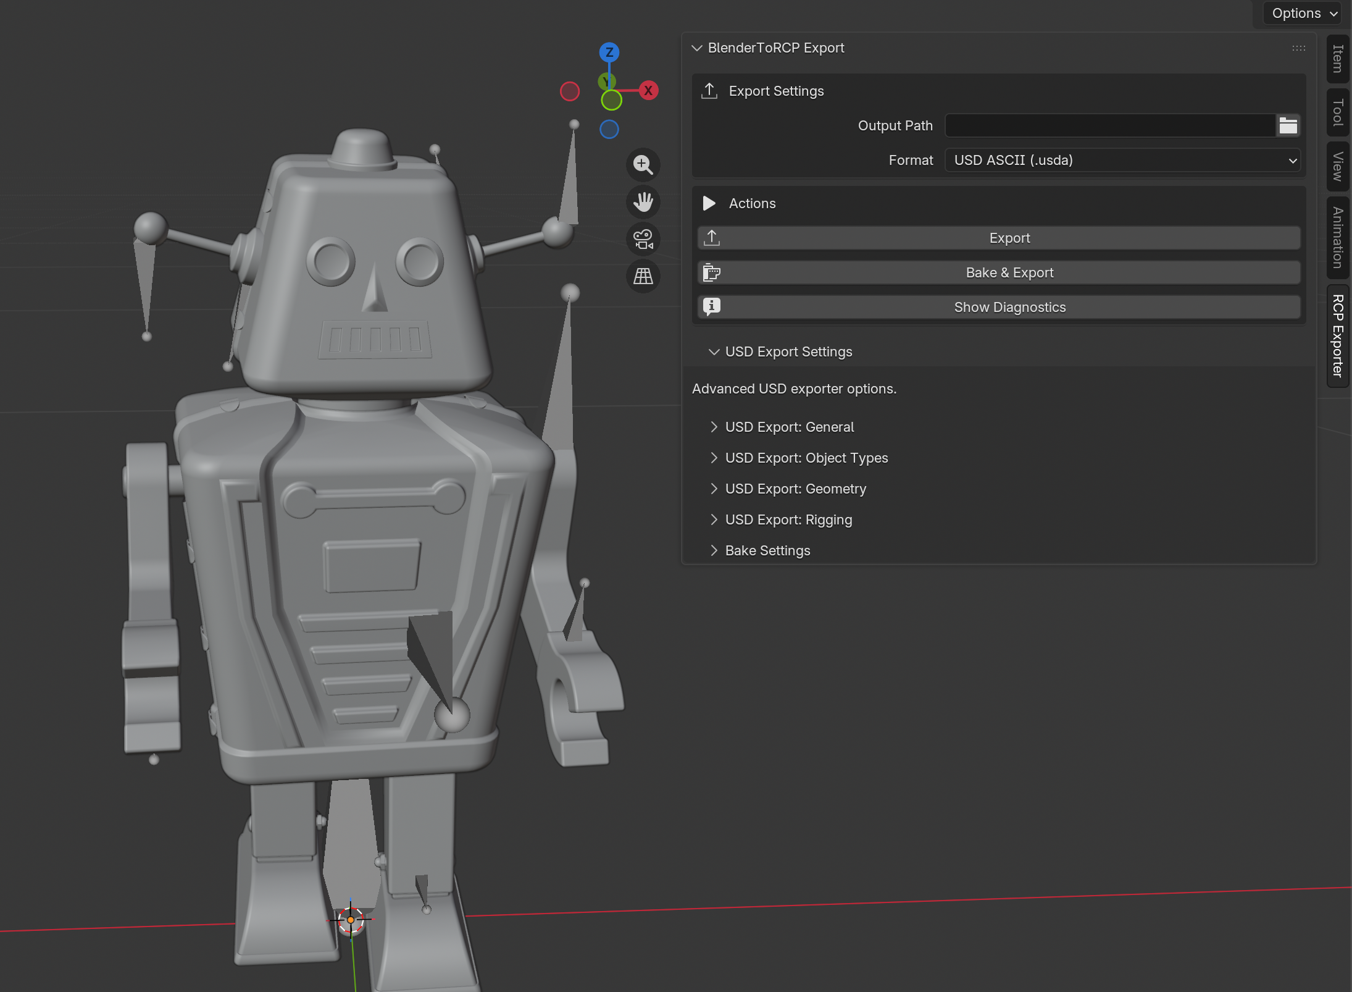Screen dimensions: 1352x992
Task: Click the hand pan icon in viewport
Action: (x=643, y=202)
